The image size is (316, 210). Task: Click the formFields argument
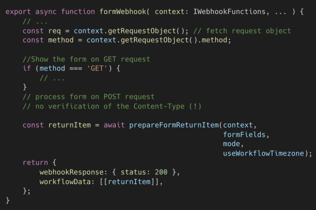pyautogui.click(x=244, y=135)
